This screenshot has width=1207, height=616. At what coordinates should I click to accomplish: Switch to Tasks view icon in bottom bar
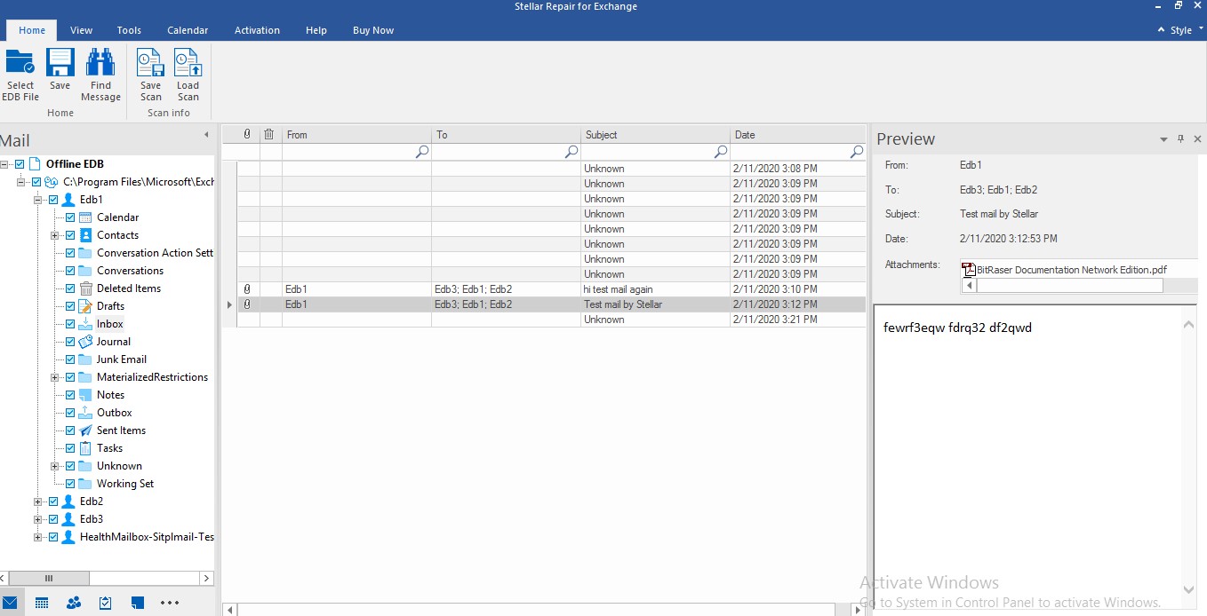pos(106,603)
